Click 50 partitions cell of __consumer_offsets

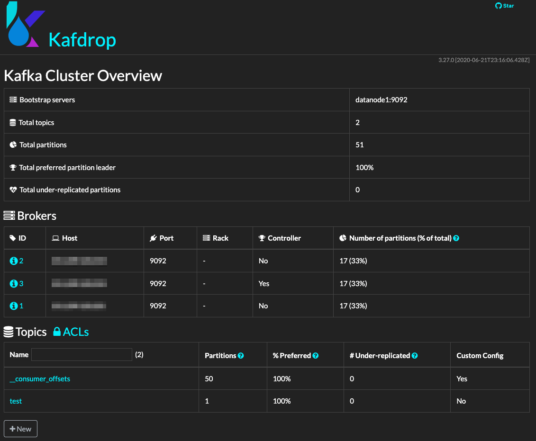[x=209, y=379]
